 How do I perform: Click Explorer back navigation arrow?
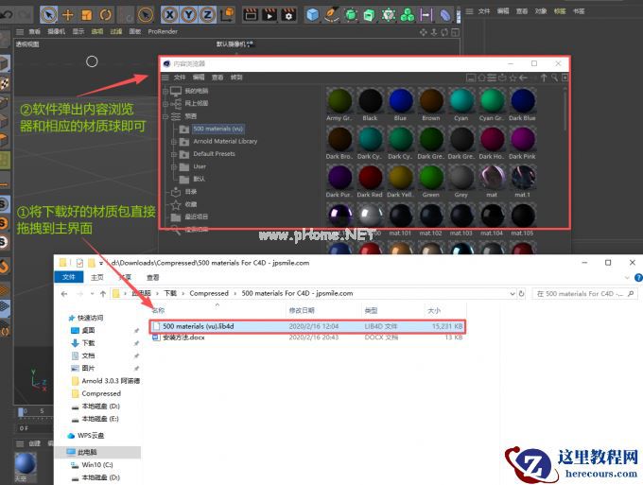tap(64, 293)
